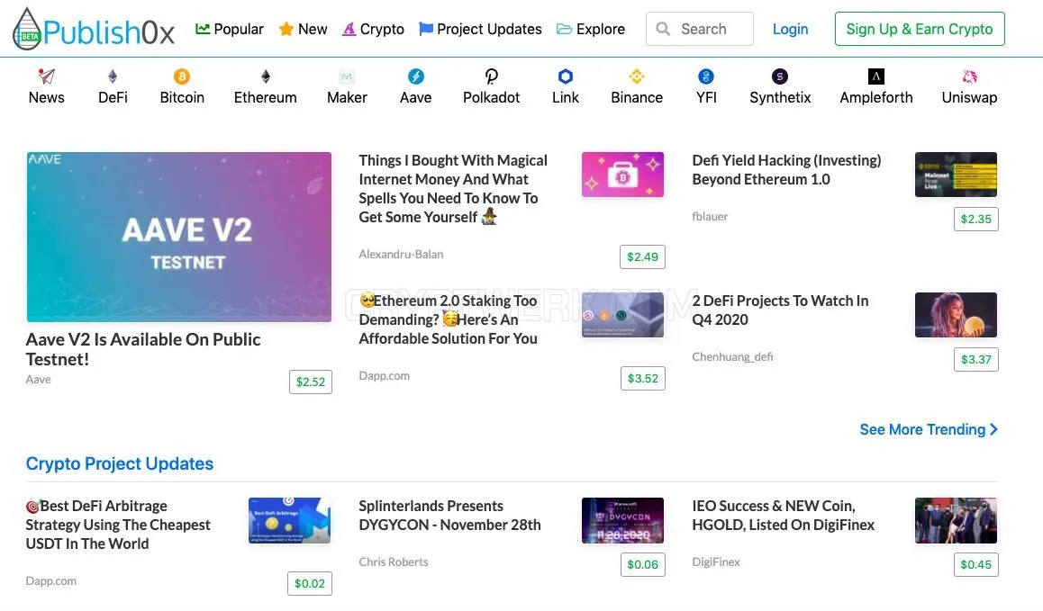This screenshot has width=1043, height=611.
Task: Select the Aave category icon
Action: [x=416, y=76]
